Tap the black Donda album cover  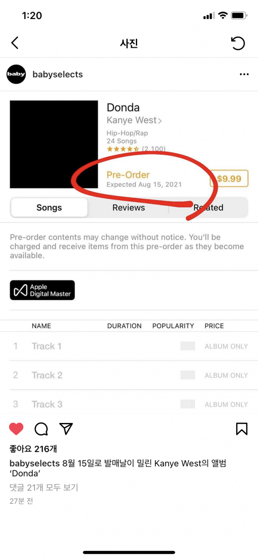[54, 144]
